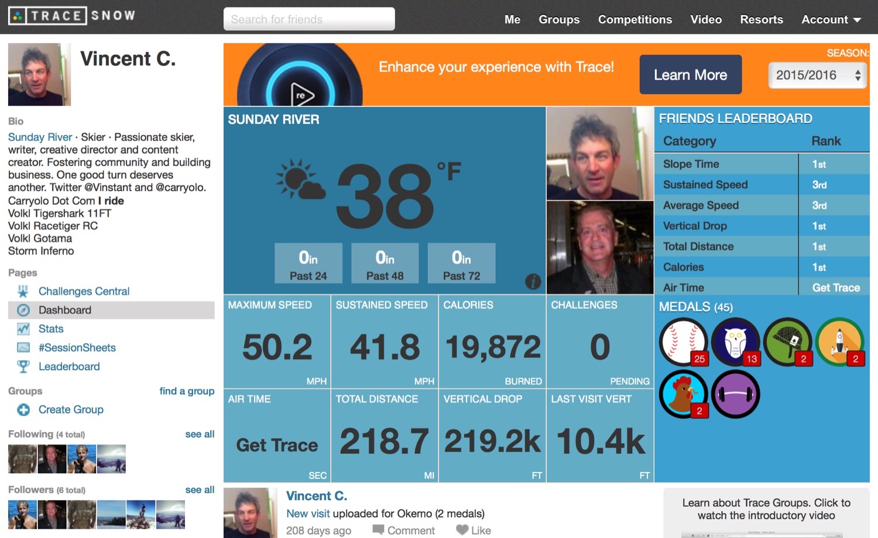Play the Trace promo video
This screenshot has width=878, height=538.
pyautogui.click(x=301, y=94)
